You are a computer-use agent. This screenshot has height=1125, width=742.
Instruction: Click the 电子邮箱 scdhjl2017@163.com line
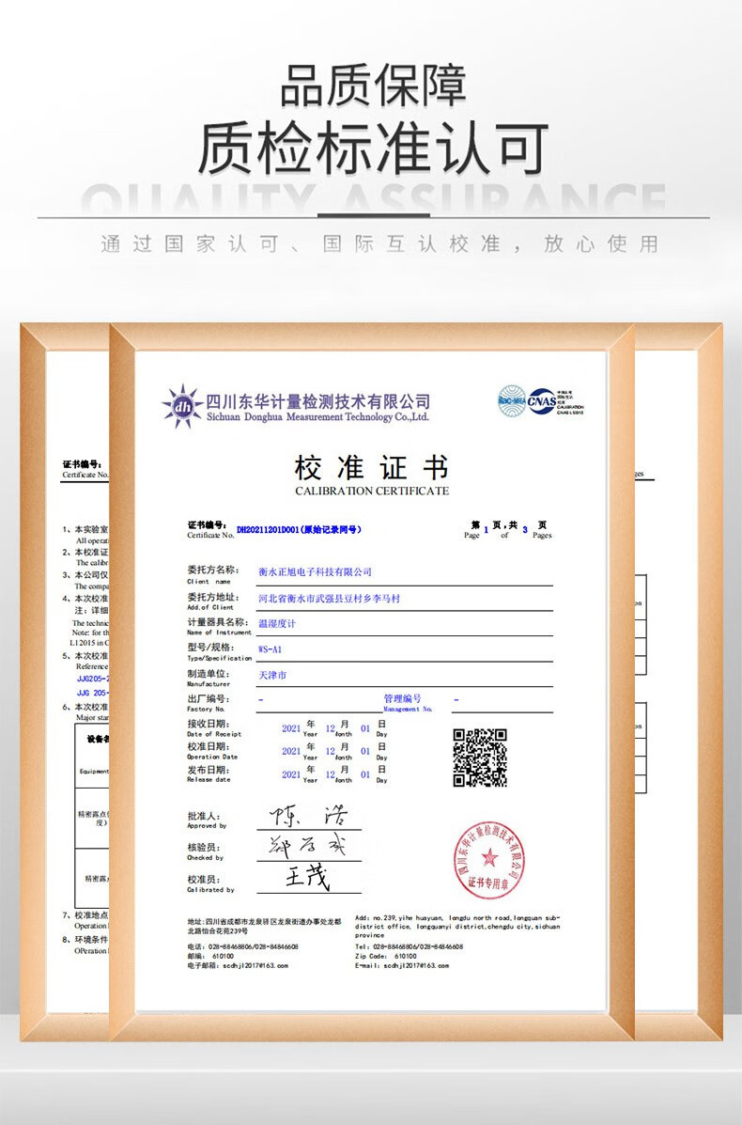(x=238, y=966)
